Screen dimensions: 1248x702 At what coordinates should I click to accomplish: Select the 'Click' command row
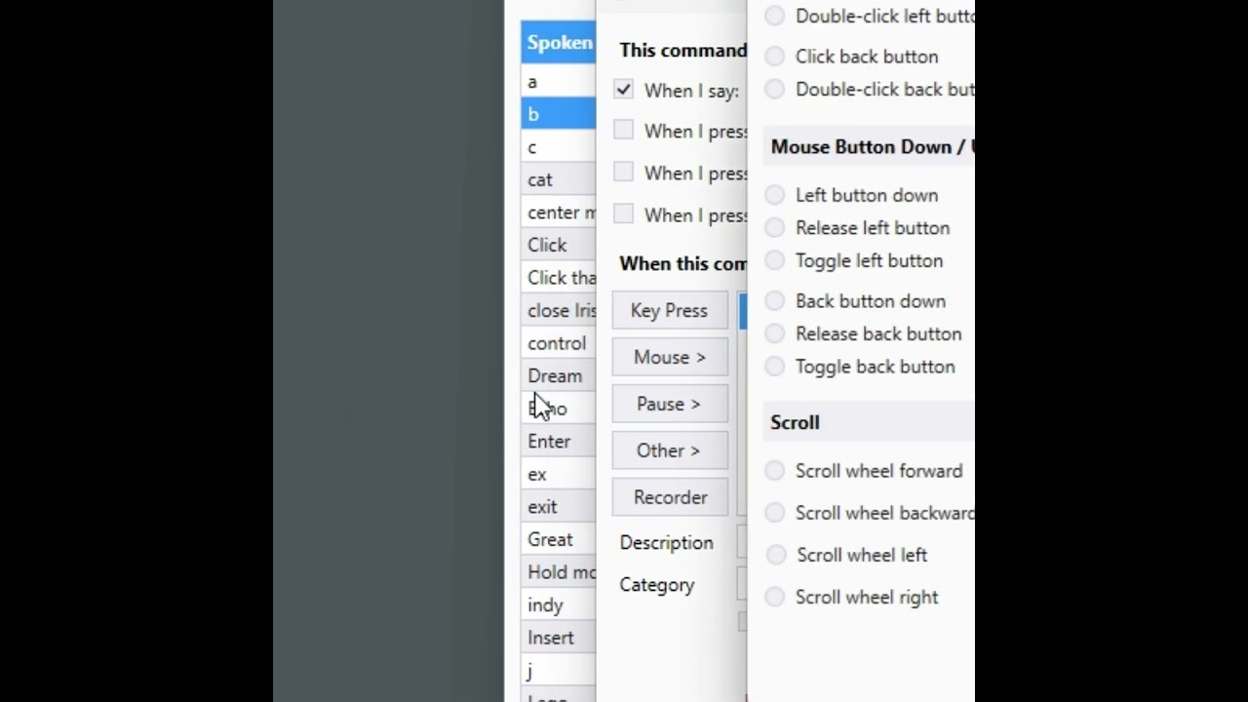click(559, 245)
